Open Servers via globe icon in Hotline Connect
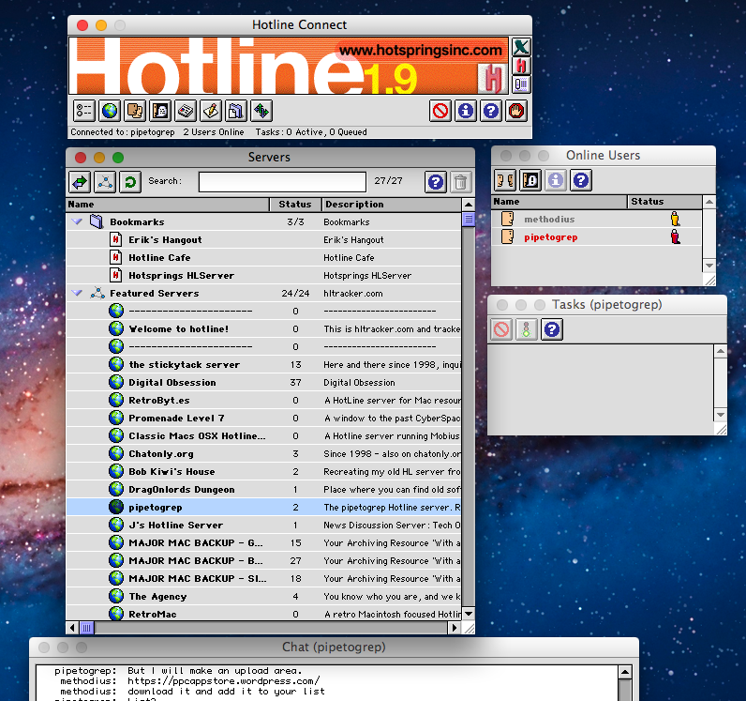This screenshot has width=746, height=701. click(110, 111)
